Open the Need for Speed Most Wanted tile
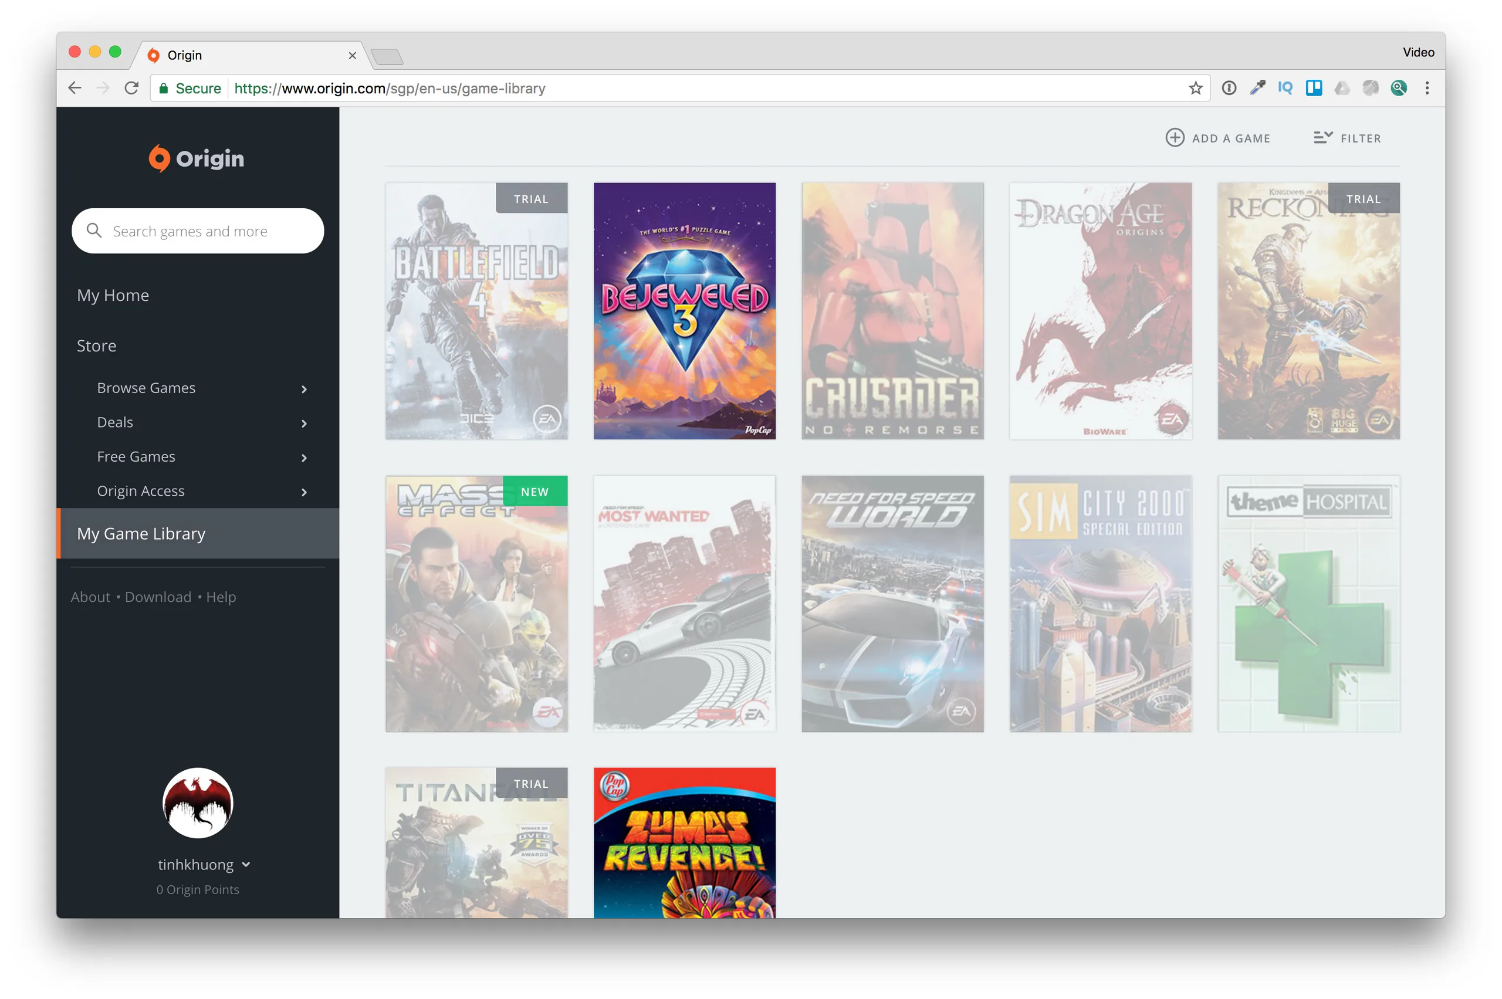This screenshot has width=1502, height=999. 684,604
